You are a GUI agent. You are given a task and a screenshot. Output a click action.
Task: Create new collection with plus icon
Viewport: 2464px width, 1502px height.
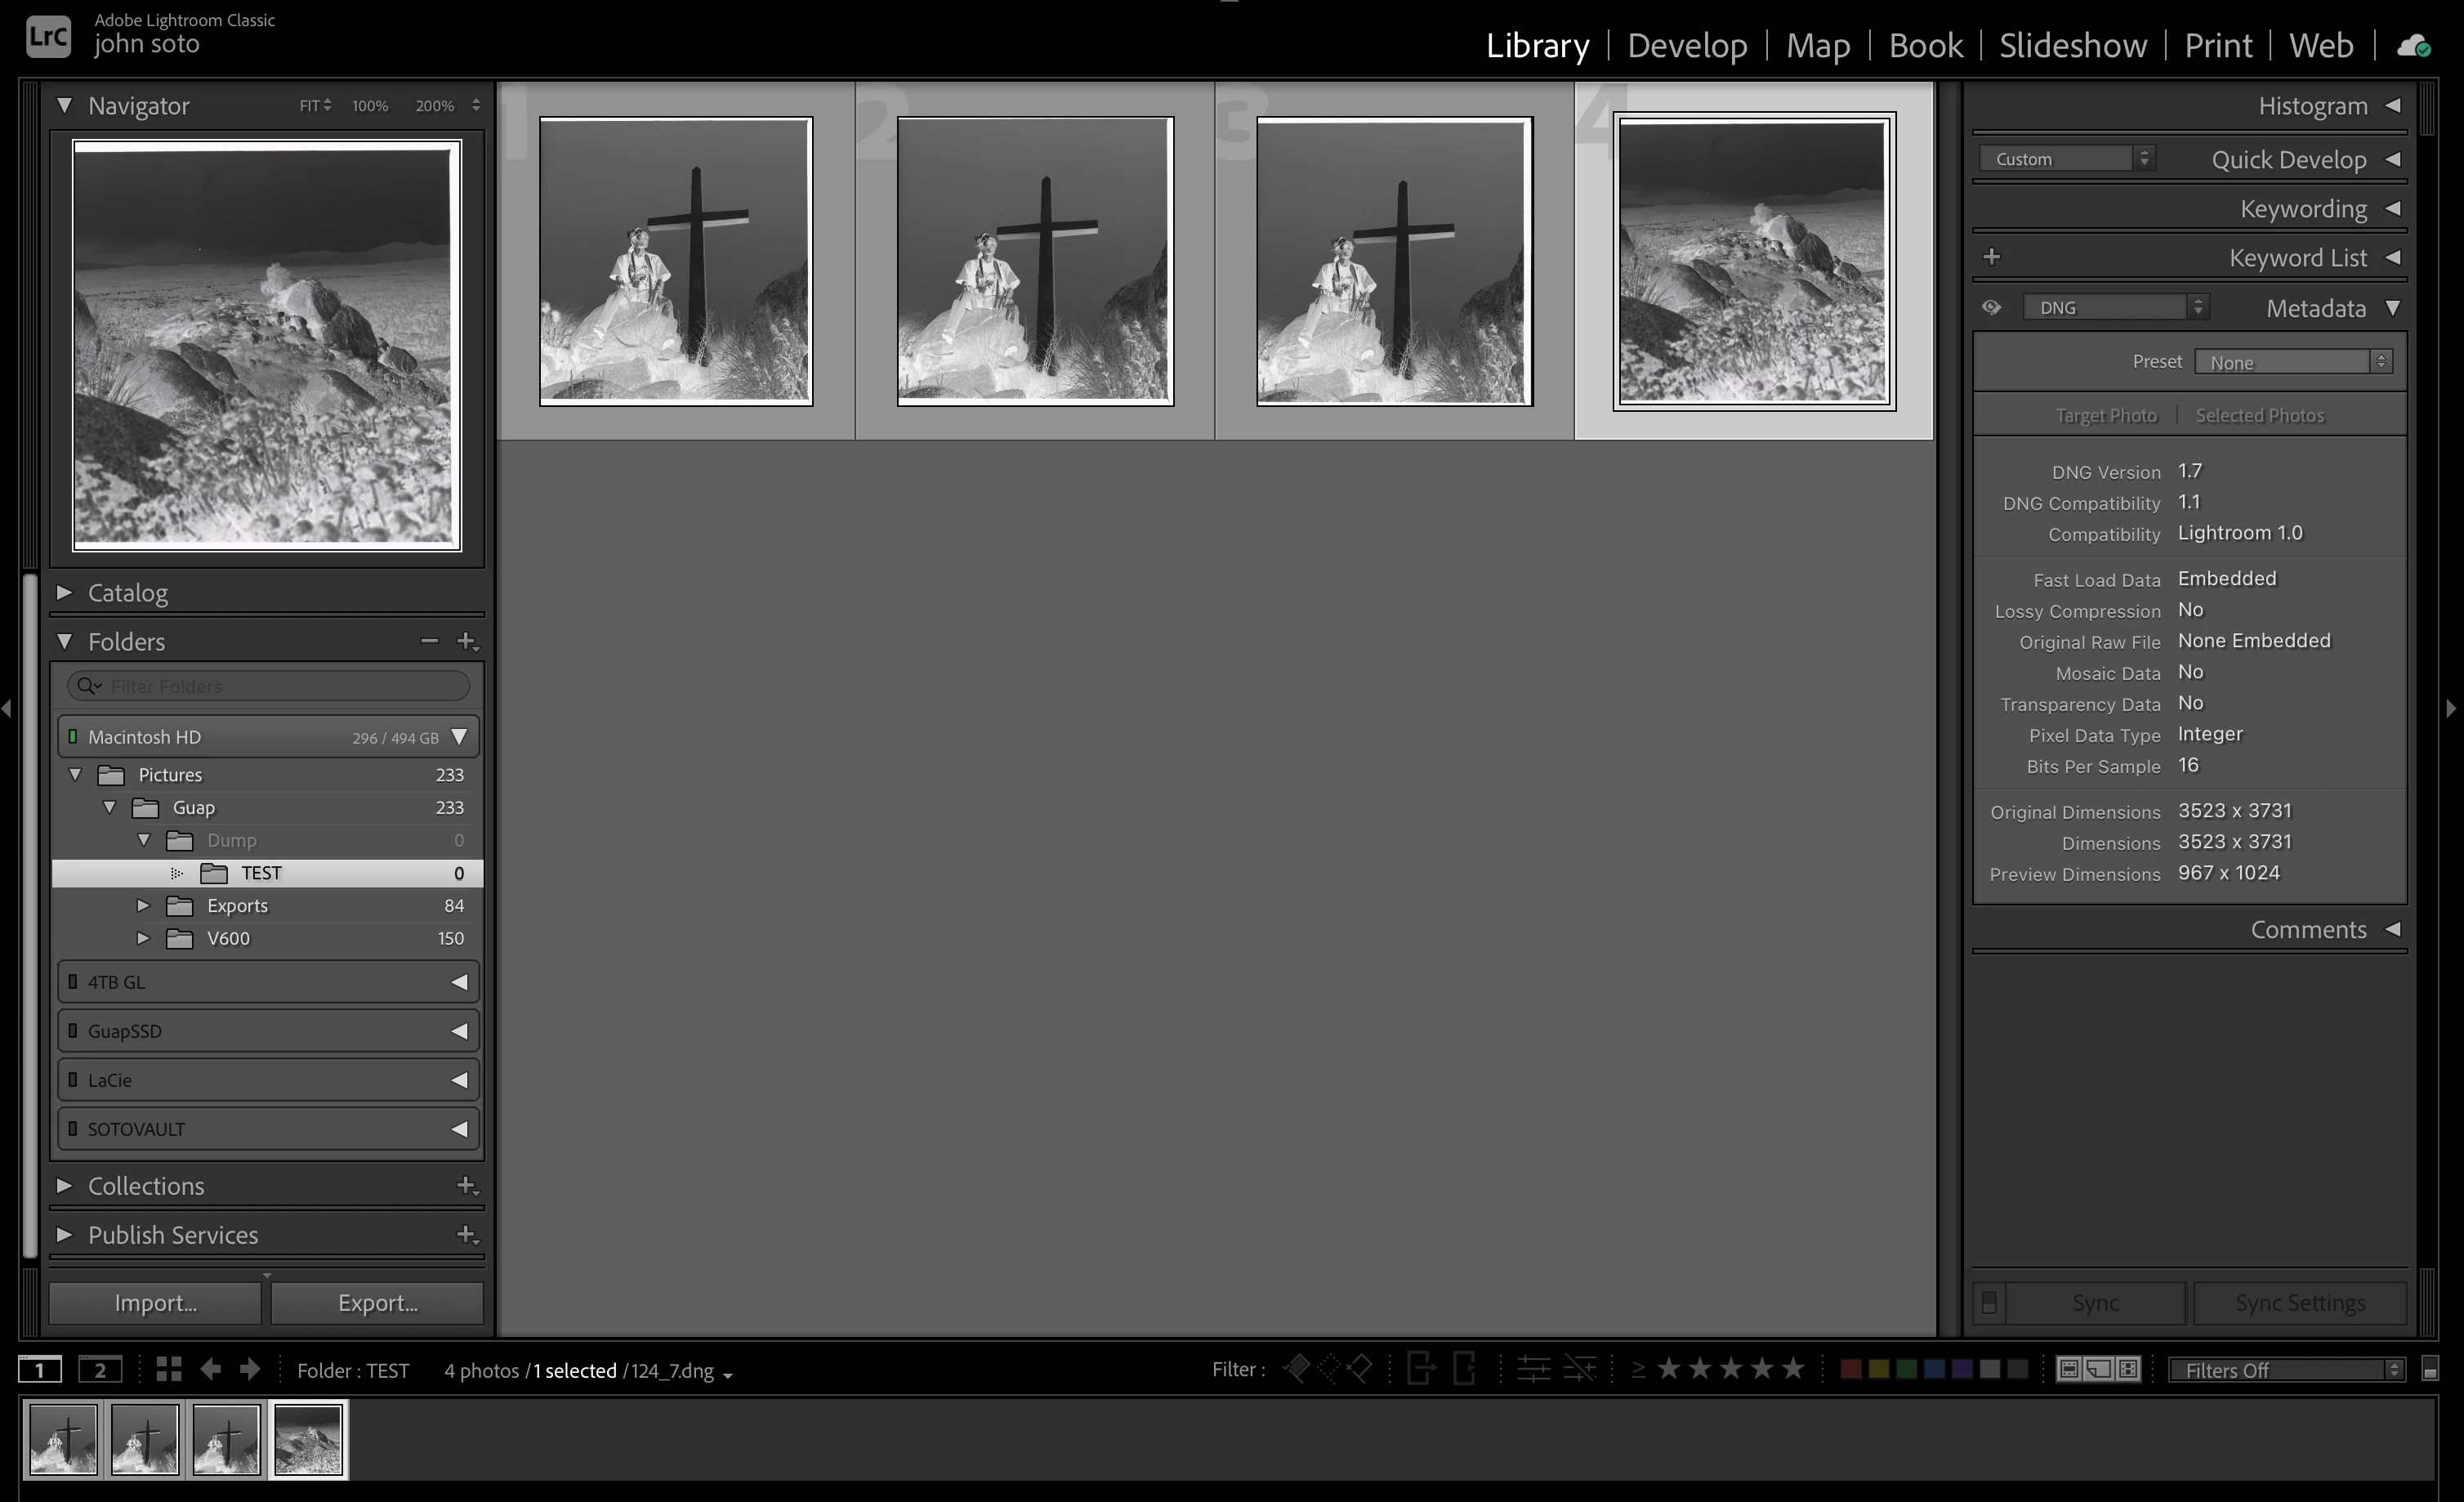[x=466, y=1186]
